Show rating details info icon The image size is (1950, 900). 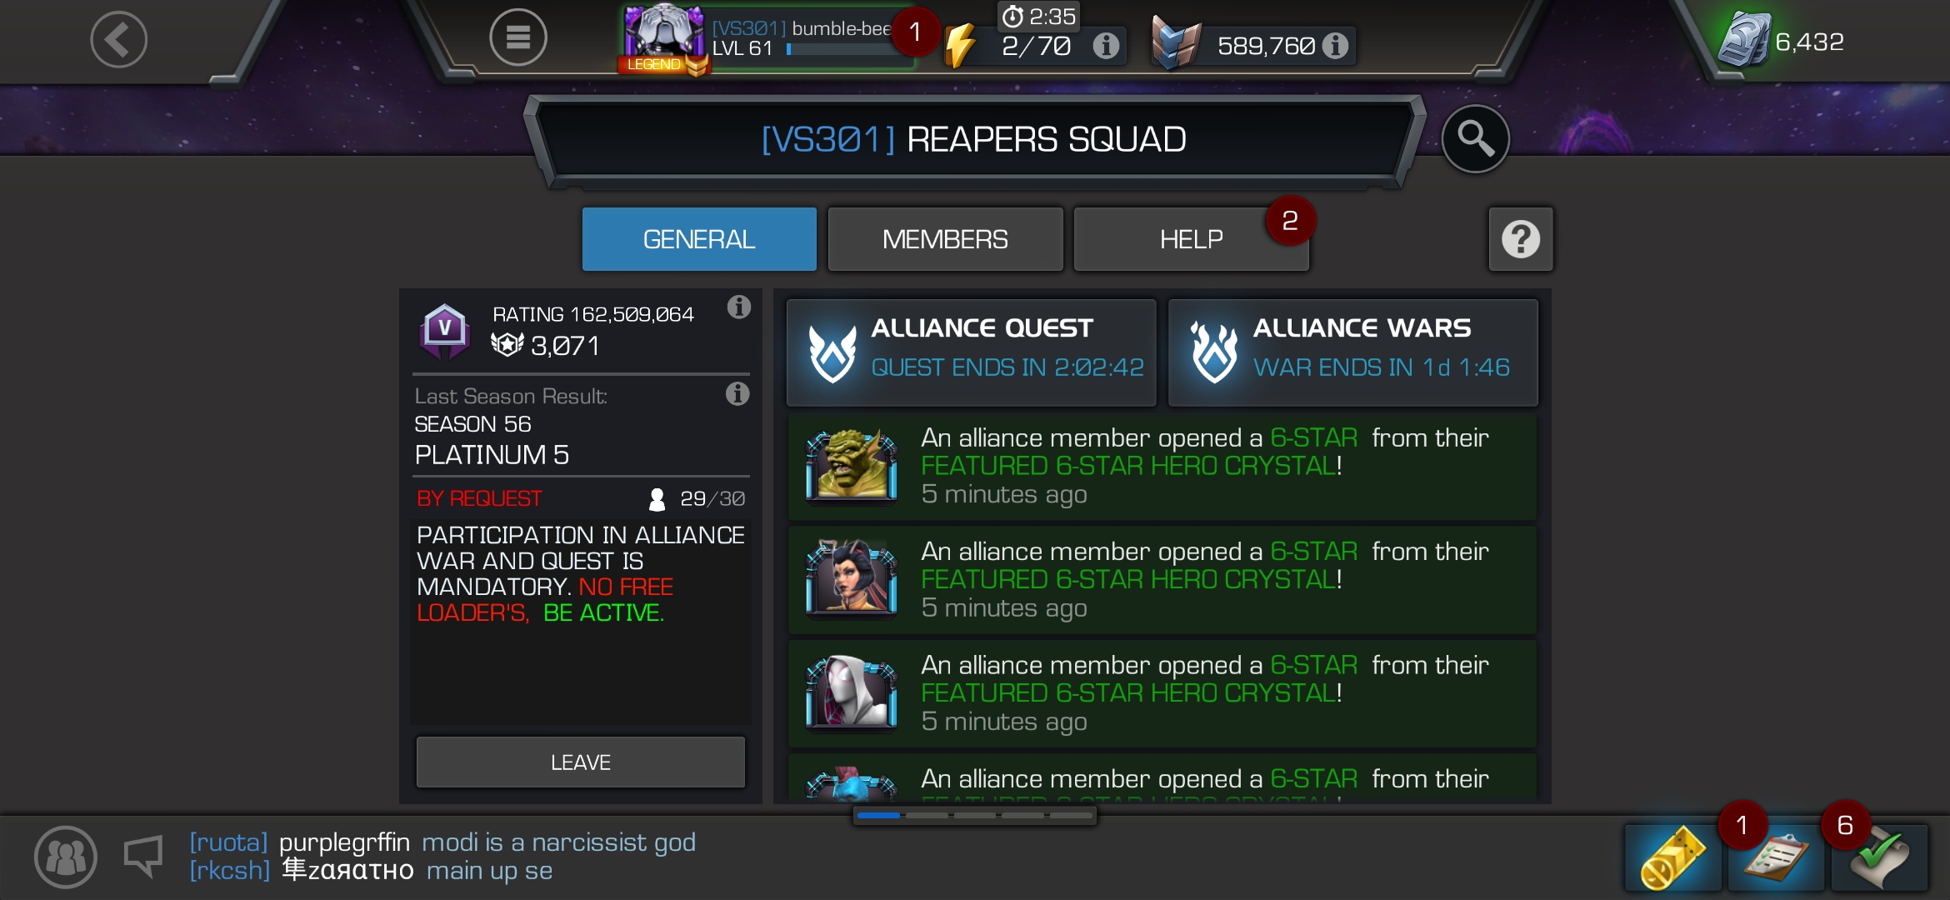tap(738, 307)
